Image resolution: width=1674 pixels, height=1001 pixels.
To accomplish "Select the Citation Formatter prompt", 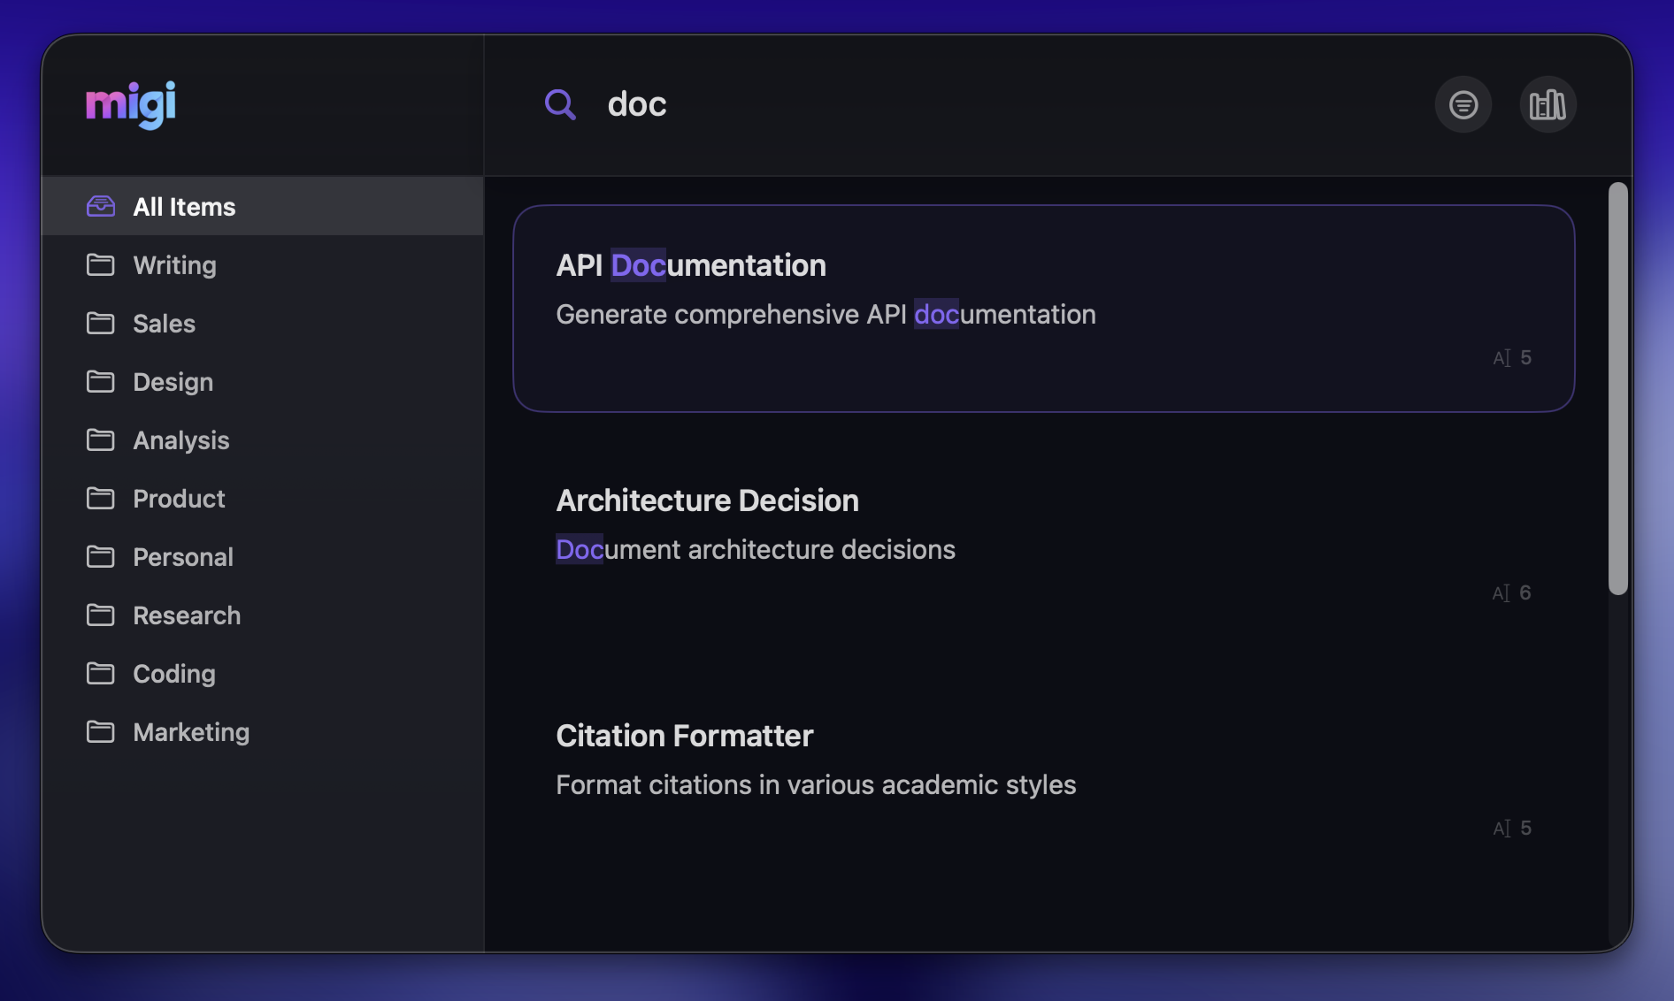I will (1044, 778).
